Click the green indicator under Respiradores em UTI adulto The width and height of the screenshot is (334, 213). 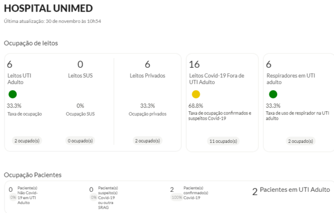click(x=273, y=94)
